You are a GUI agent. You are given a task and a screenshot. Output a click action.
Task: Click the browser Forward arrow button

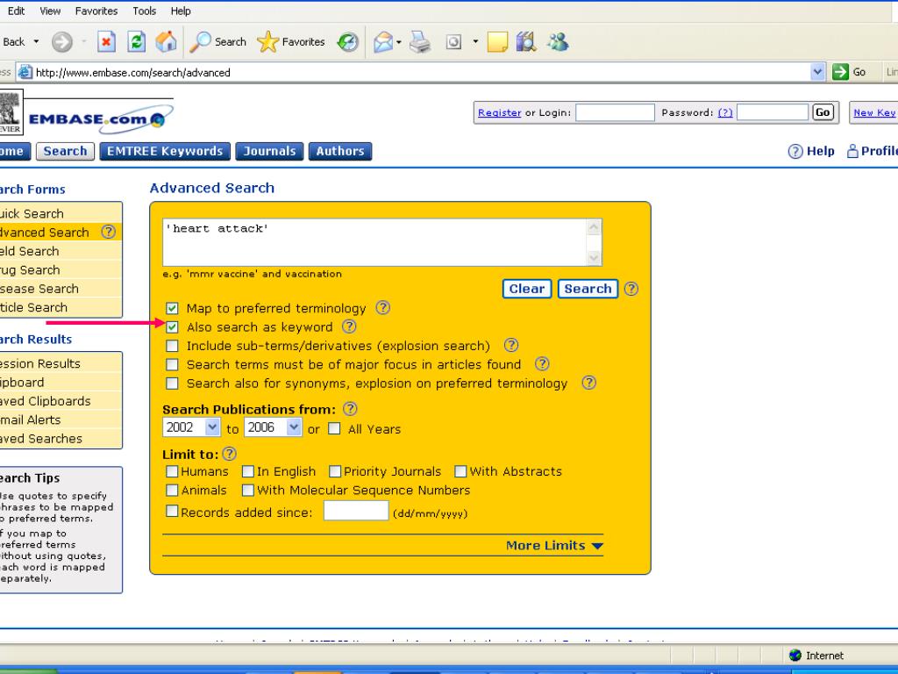coord(62,42)
